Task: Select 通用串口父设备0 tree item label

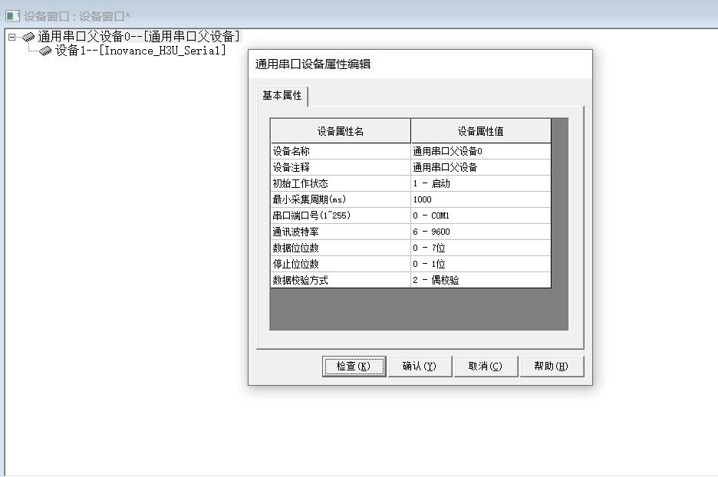Action: 139,37
